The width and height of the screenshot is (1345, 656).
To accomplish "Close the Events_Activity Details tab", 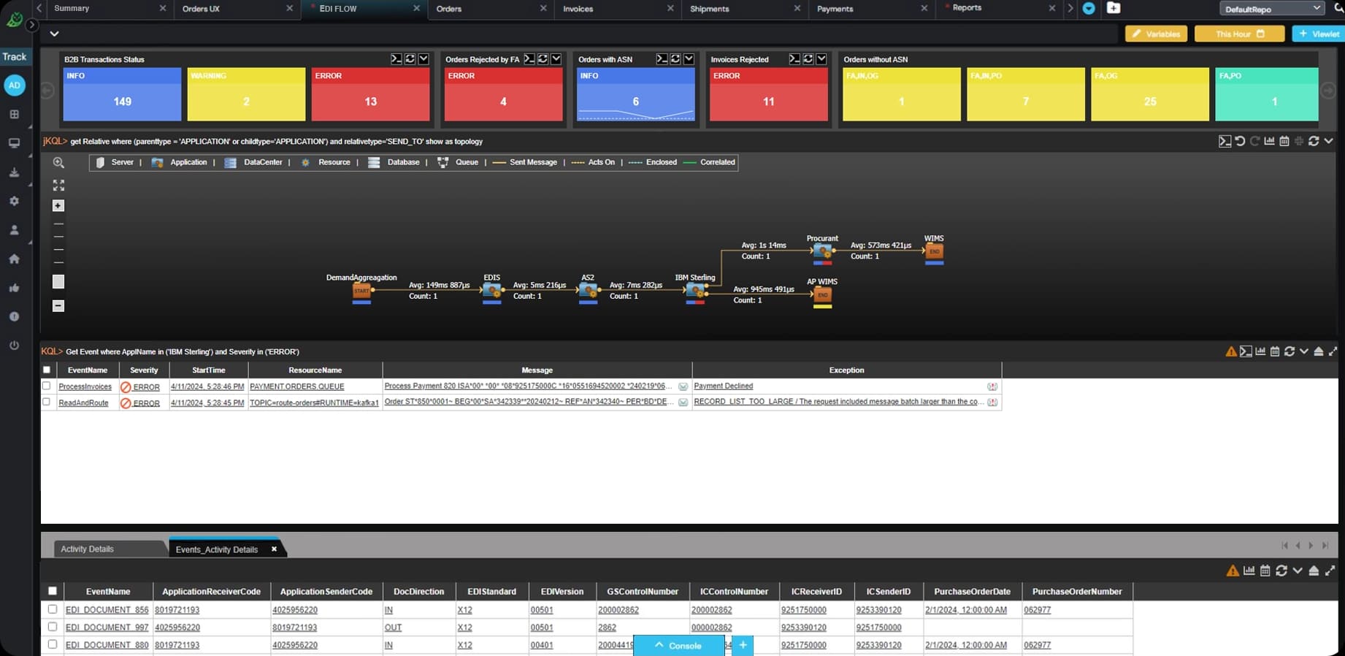I will (274, 549).
